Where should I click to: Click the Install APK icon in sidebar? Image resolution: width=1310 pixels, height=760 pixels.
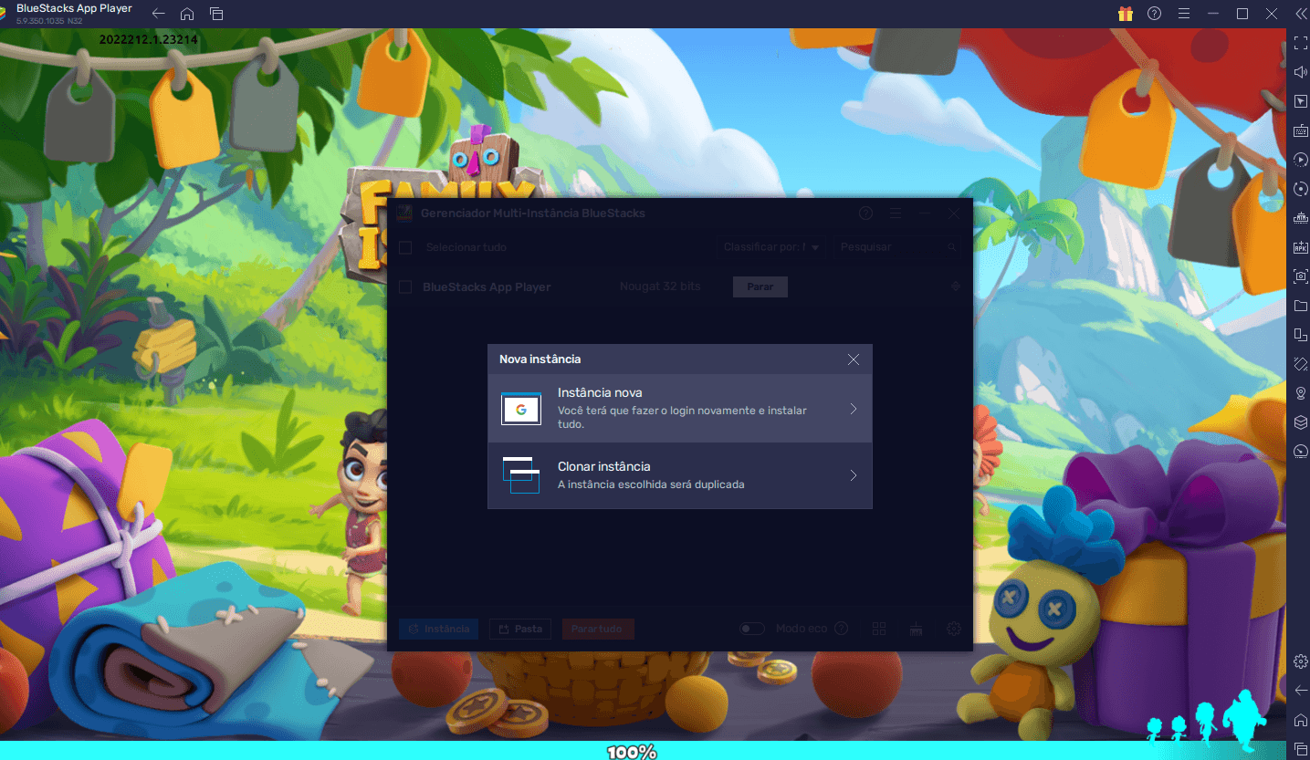1301,247
